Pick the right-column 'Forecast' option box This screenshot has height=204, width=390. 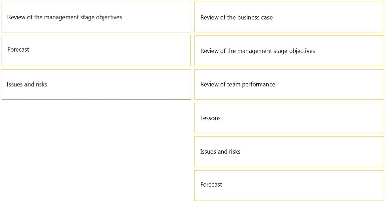[x=289, y=186]
